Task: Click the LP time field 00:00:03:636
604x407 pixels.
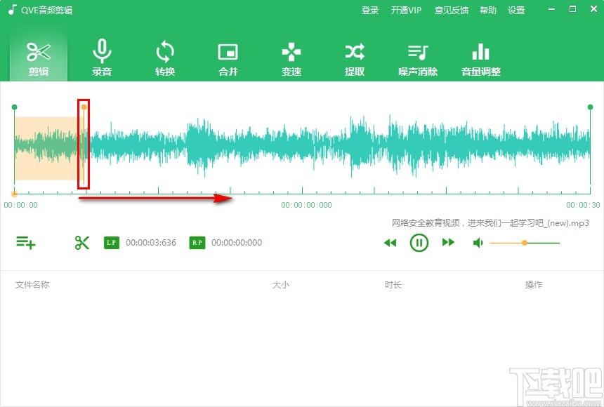Action: point(151,243)
